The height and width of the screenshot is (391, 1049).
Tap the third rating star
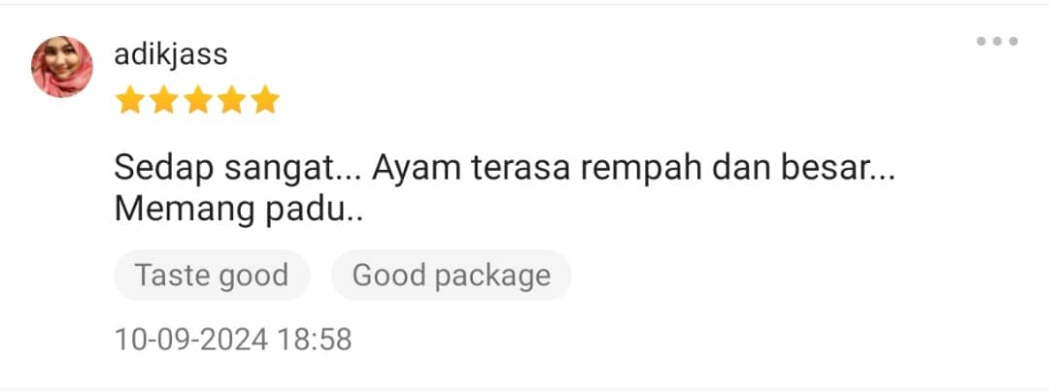[198, 100]
